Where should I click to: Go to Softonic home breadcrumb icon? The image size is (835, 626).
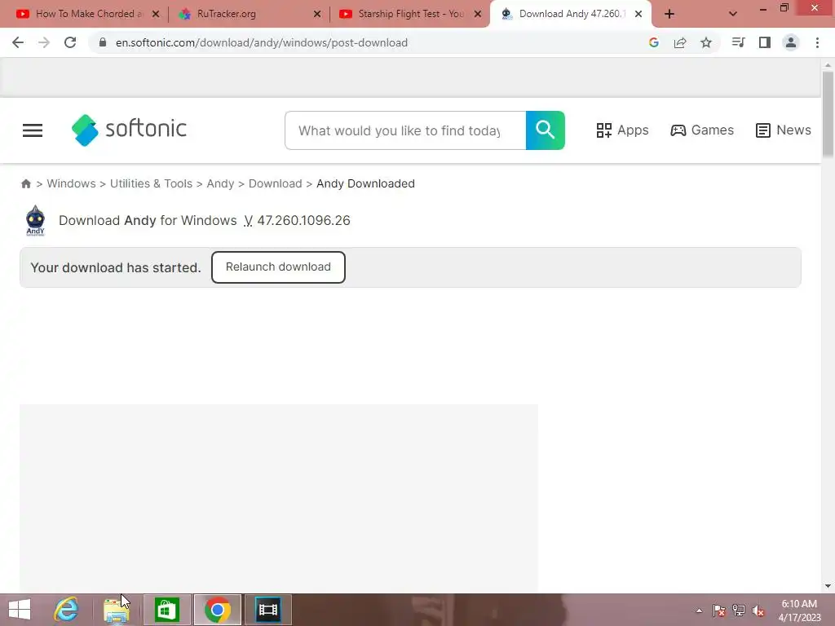(25, 183)
